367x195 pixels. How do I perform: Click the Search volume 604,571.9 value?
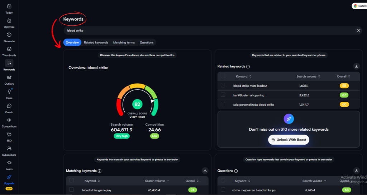121,130
